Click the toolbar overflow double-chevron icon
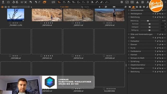Screen dimensions: 167x94 tap(165, 2)
